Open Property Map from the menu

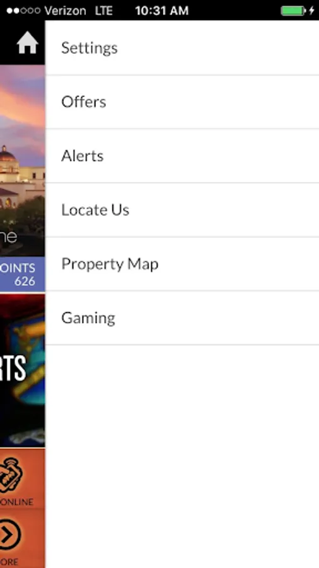coord(182,264)
